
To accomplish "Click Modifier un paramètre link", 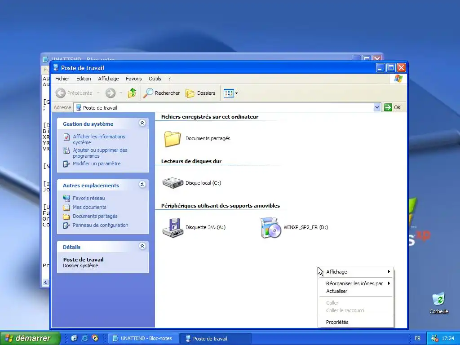I will point(97,164).
